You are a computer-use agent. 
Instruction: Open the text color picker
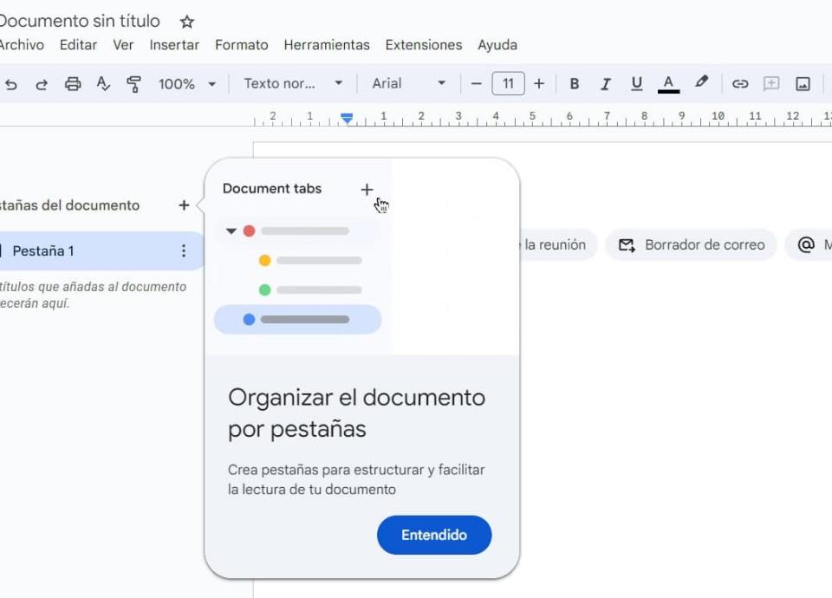pos(667,84)
